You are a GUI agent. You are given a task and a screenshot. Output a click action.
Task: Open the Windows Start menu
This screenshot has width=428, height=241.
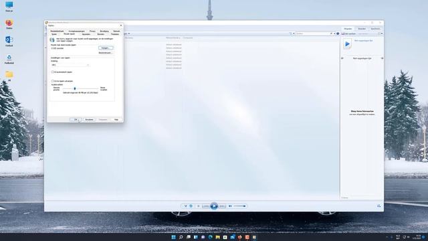click(x=174, y=237)
